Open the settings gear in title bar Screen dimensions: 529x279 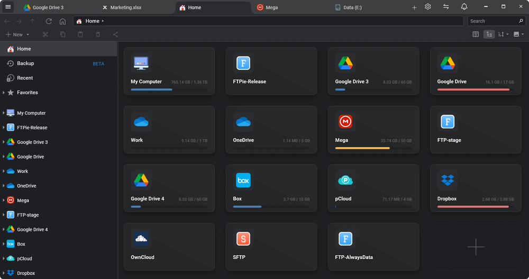[x=428, y=7]
